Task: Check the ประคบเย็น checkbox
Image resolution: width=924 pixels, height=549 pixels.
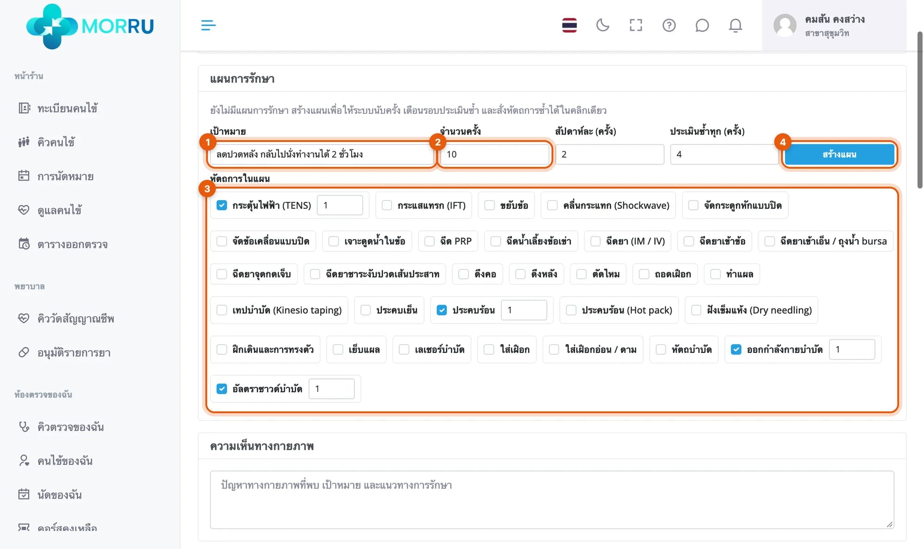Action: [x=365, y=310]
